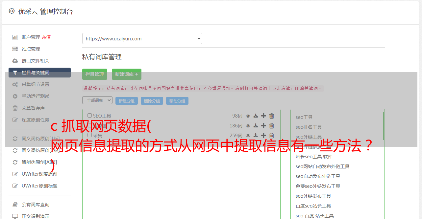Click the red 充值 link
The image size is (422, 219).
click(x=46, y=37)
